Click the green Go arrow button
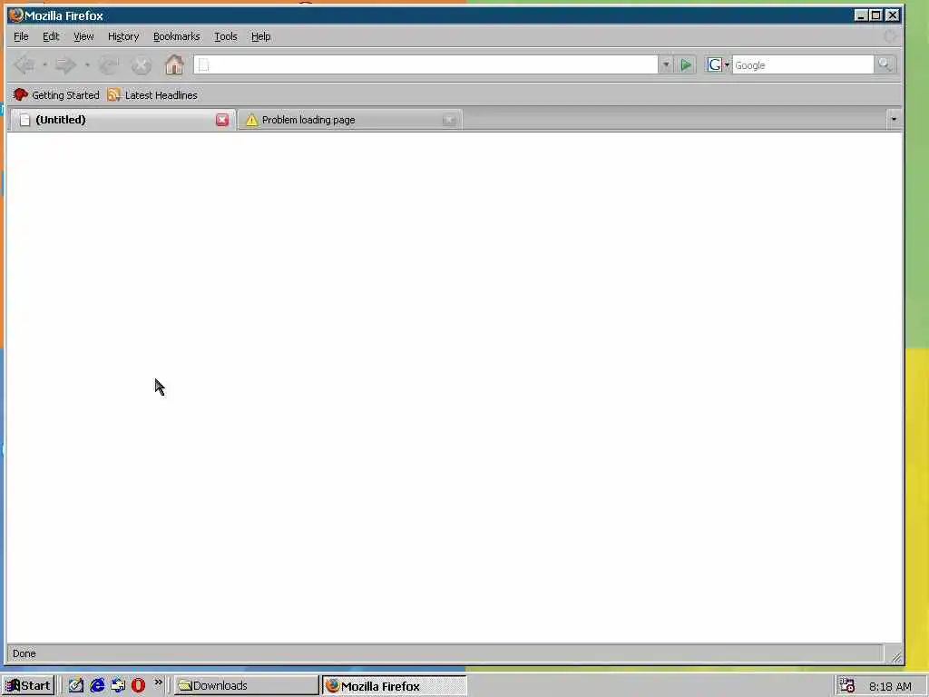 tap(686, 64)
